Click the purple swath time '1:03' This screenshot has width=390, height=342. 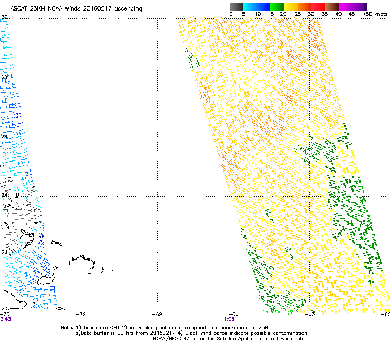click(229, 319)
